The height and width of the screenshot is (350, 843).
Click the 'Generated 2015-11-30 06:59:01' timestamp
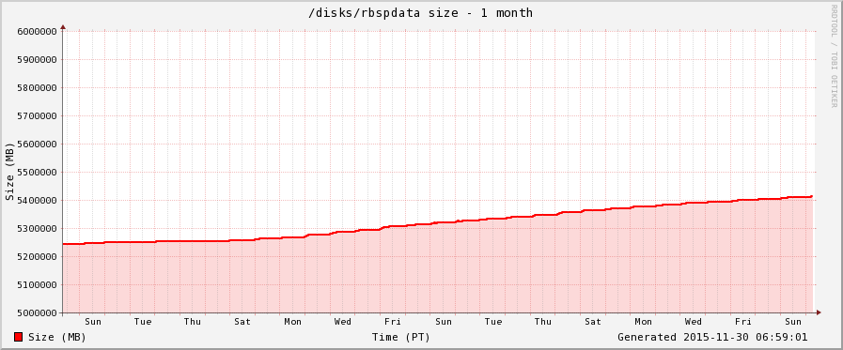(x=712, y=337)
